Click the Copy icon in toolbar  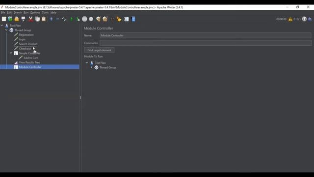(37, 19)
